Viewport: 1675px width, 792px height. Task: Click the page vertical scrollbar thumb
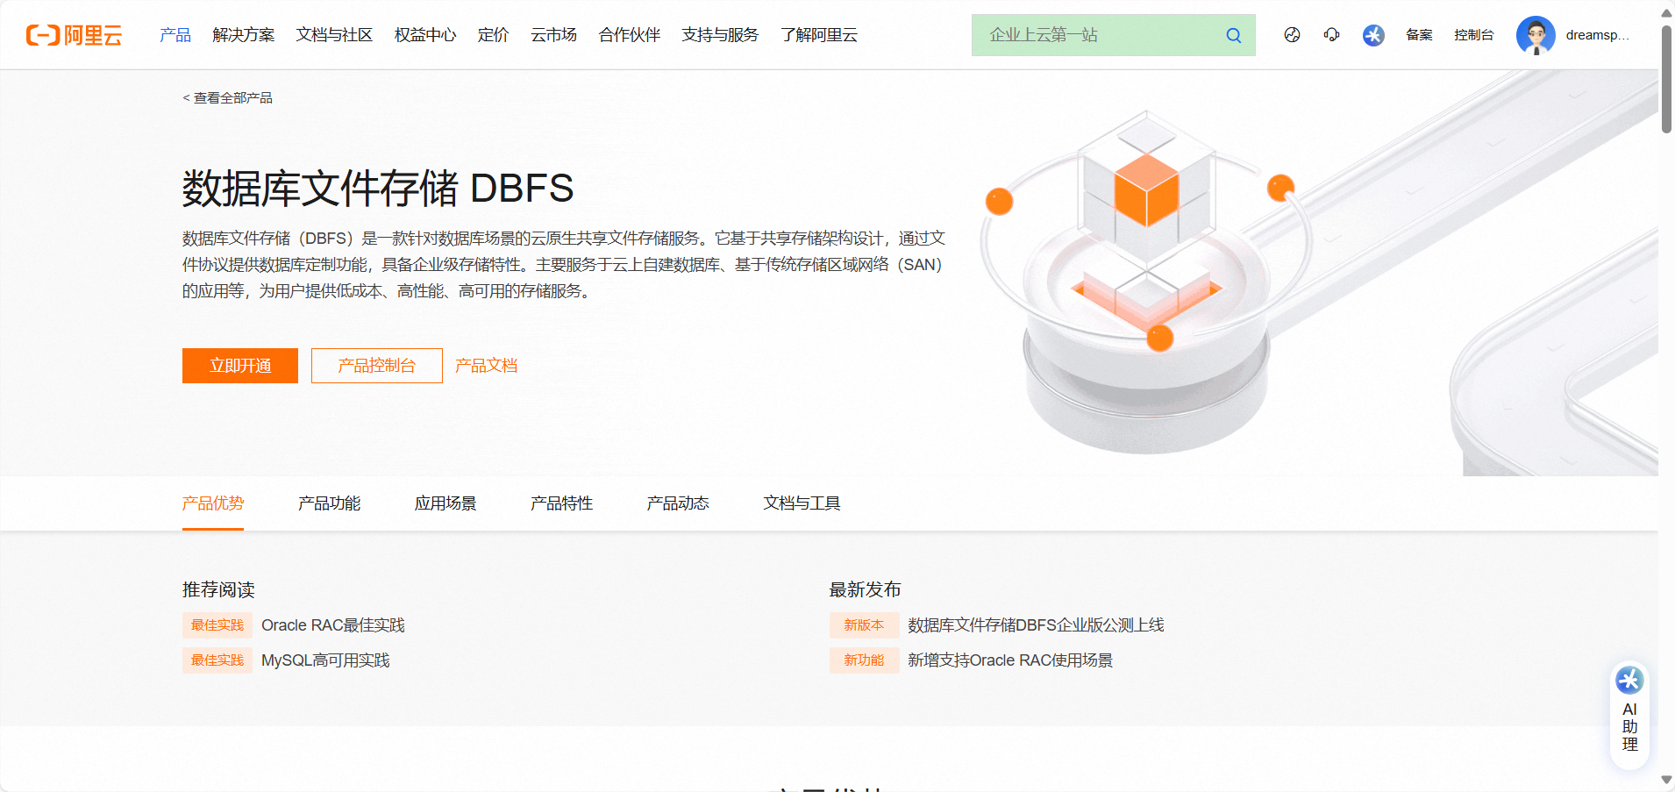coord(1666,79)
